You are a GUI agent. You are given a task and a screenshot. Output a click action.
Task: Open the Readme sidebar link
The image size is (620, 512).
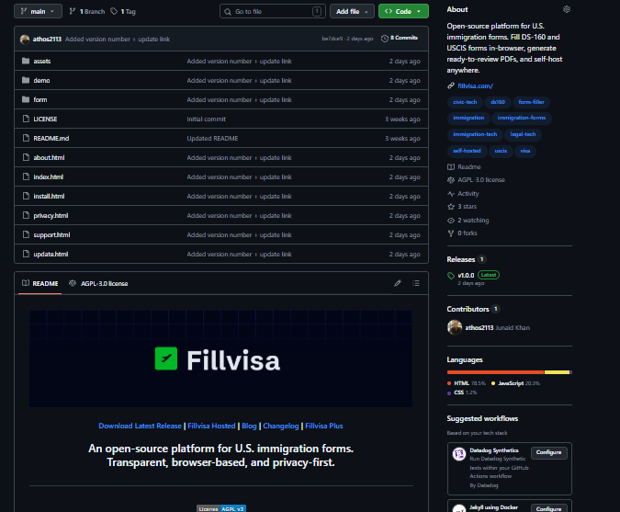pyautogui.click(x=464, y=167)
